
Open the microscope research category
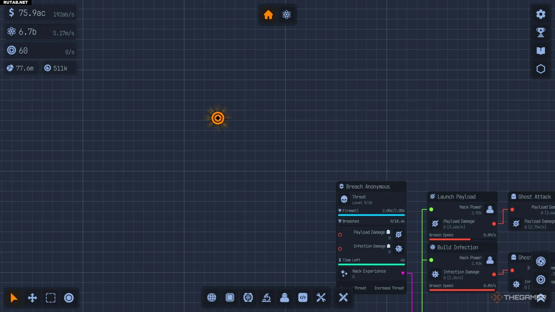[266, 298]
